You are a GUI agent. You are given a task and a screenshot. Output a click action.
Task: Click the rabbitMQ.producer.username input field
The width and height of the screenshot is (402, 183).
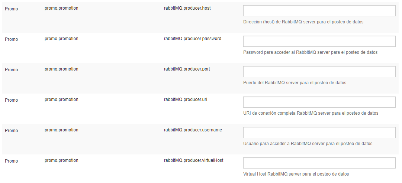(319, 133)
